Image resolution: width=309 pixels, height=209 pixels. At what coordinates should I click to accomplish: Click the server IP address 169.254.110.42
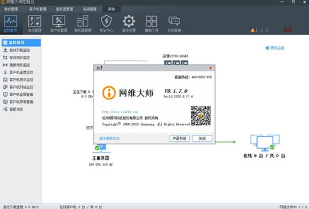101,165
